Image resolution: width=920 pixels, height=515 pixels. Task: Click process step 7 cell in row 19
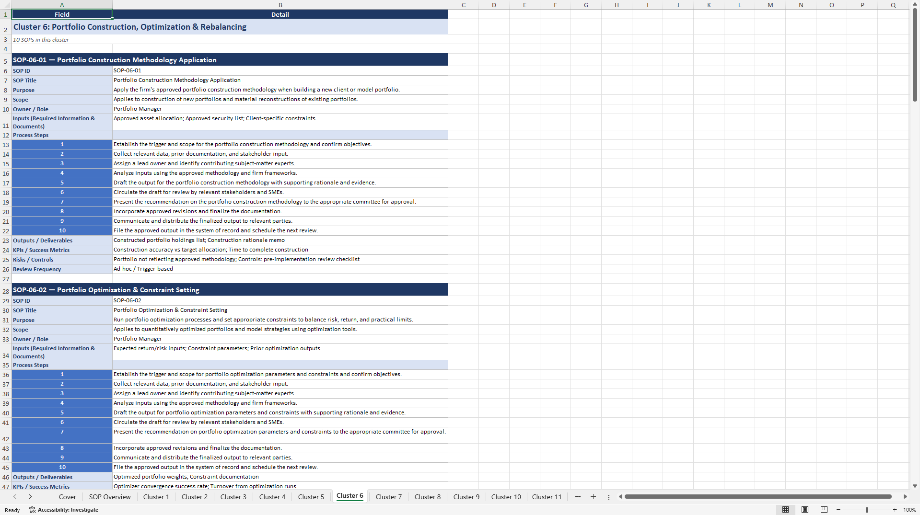pyautogui.click(x=62, y=202)
